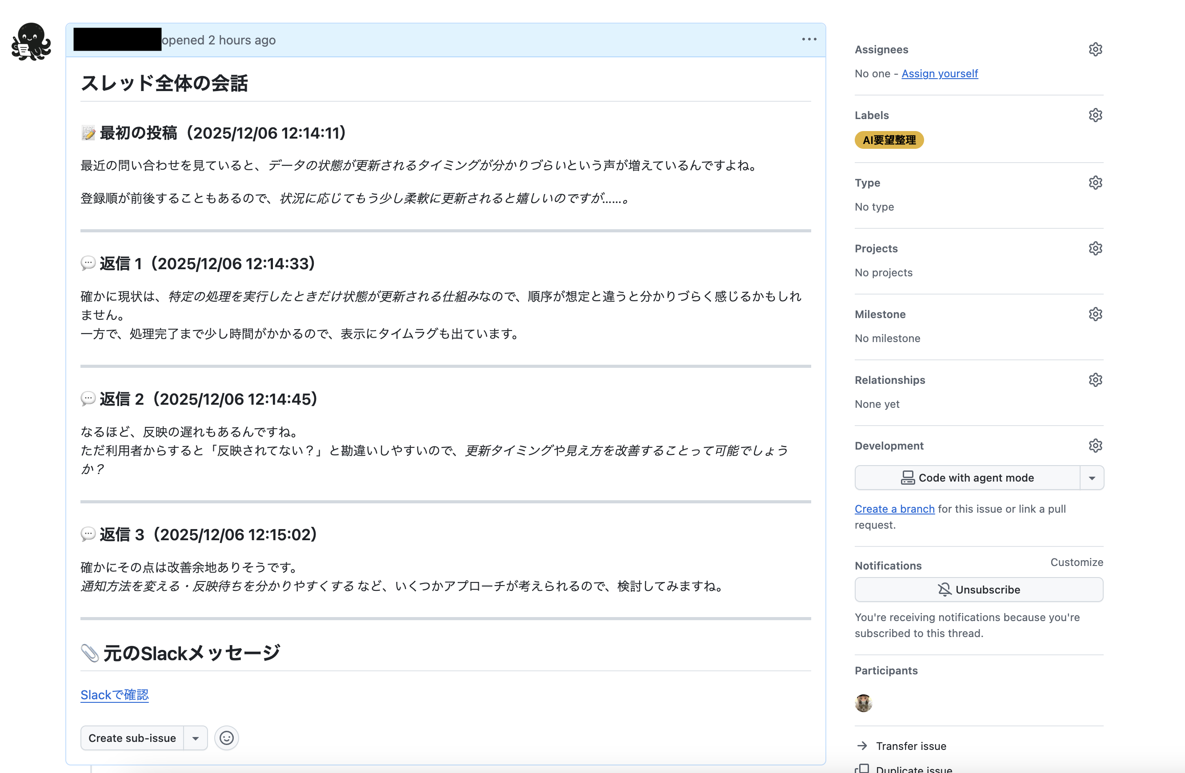Image resolution: width=1185 pixels, height=773 pixels.
Task: Unsubscribe from this thread
Action: [978, 590]
